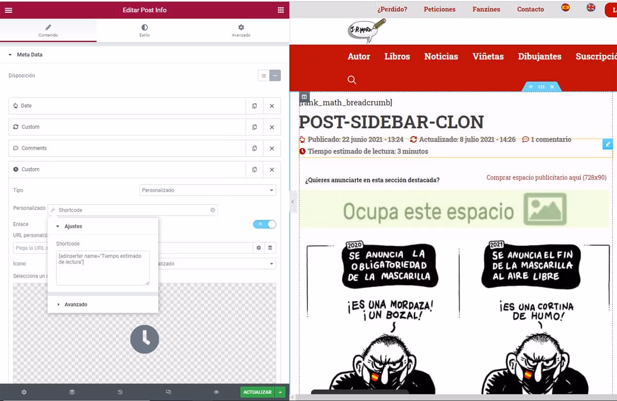
Task: Clear the Shortcode dynamic tag
Action: [x=213, y=210]
